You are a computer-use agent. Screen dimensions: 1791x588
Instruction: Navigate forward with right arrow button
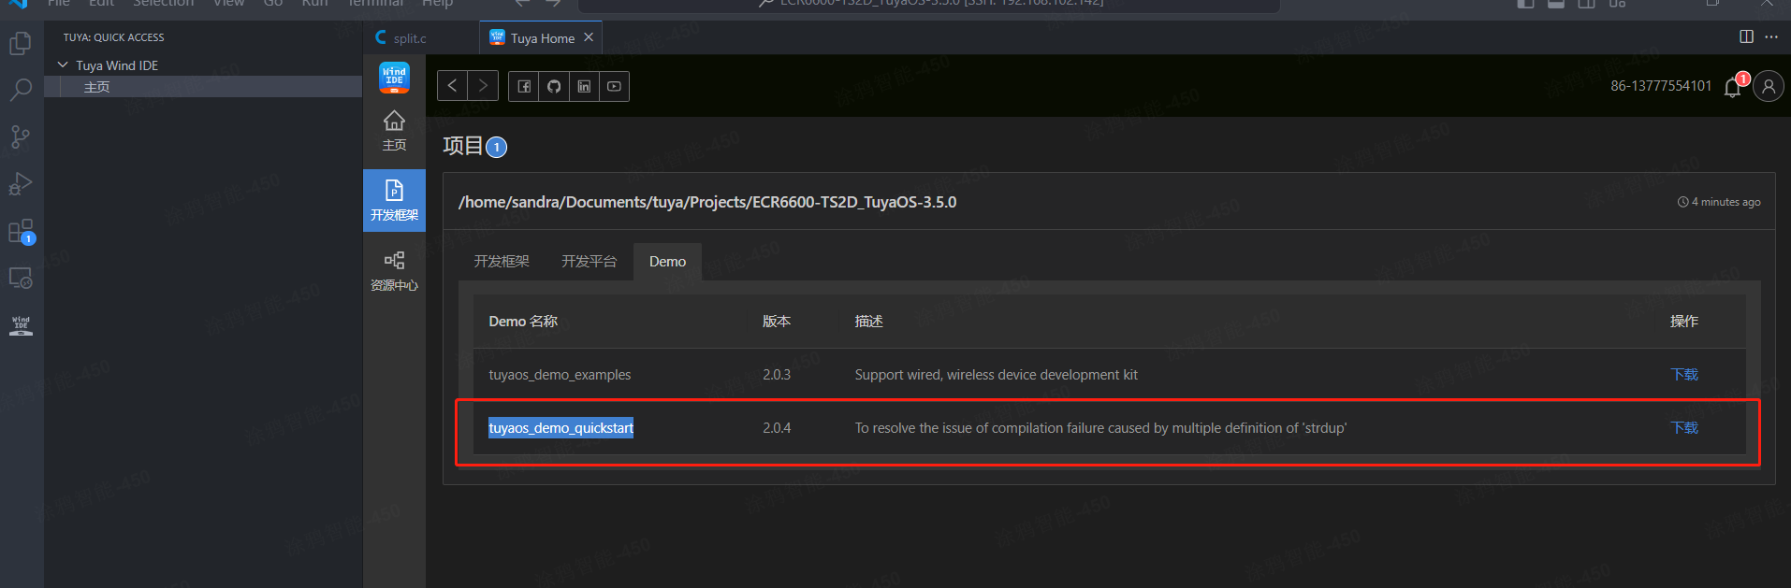coord(483,86)
